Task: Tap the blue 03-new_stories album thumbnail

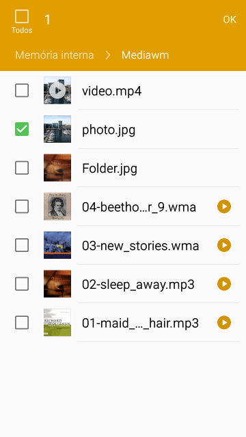Action: pos(57,245)
